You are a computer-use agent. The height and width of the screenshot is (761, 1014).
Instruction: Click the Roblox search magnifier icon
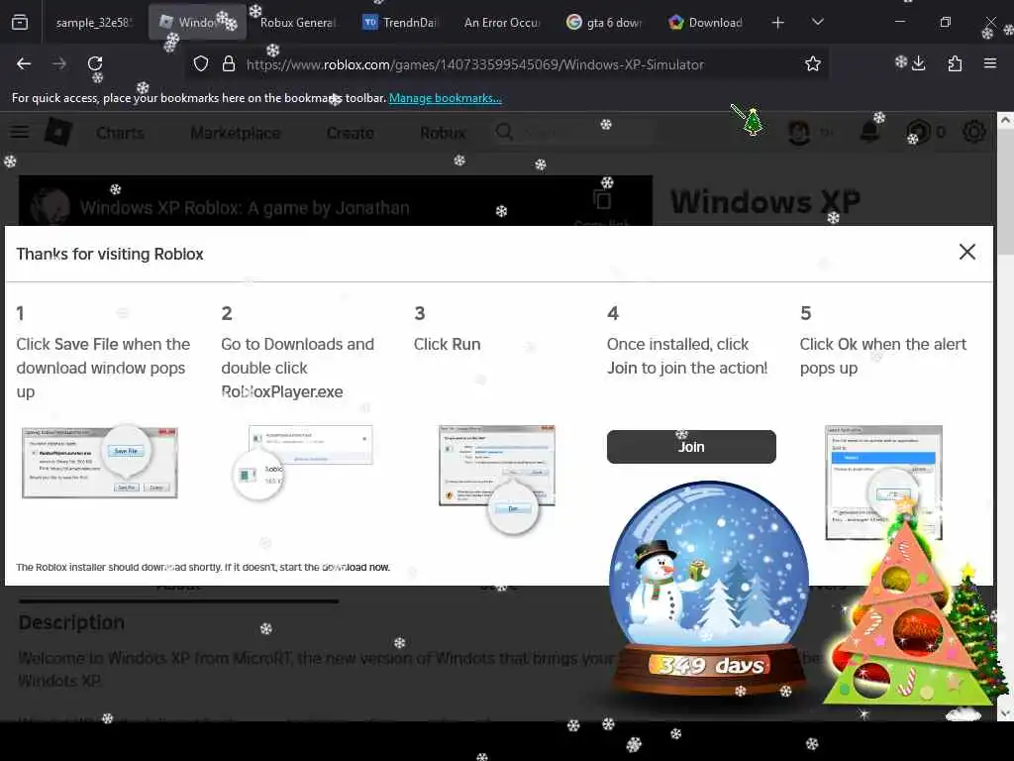click(x=504, y=132)
